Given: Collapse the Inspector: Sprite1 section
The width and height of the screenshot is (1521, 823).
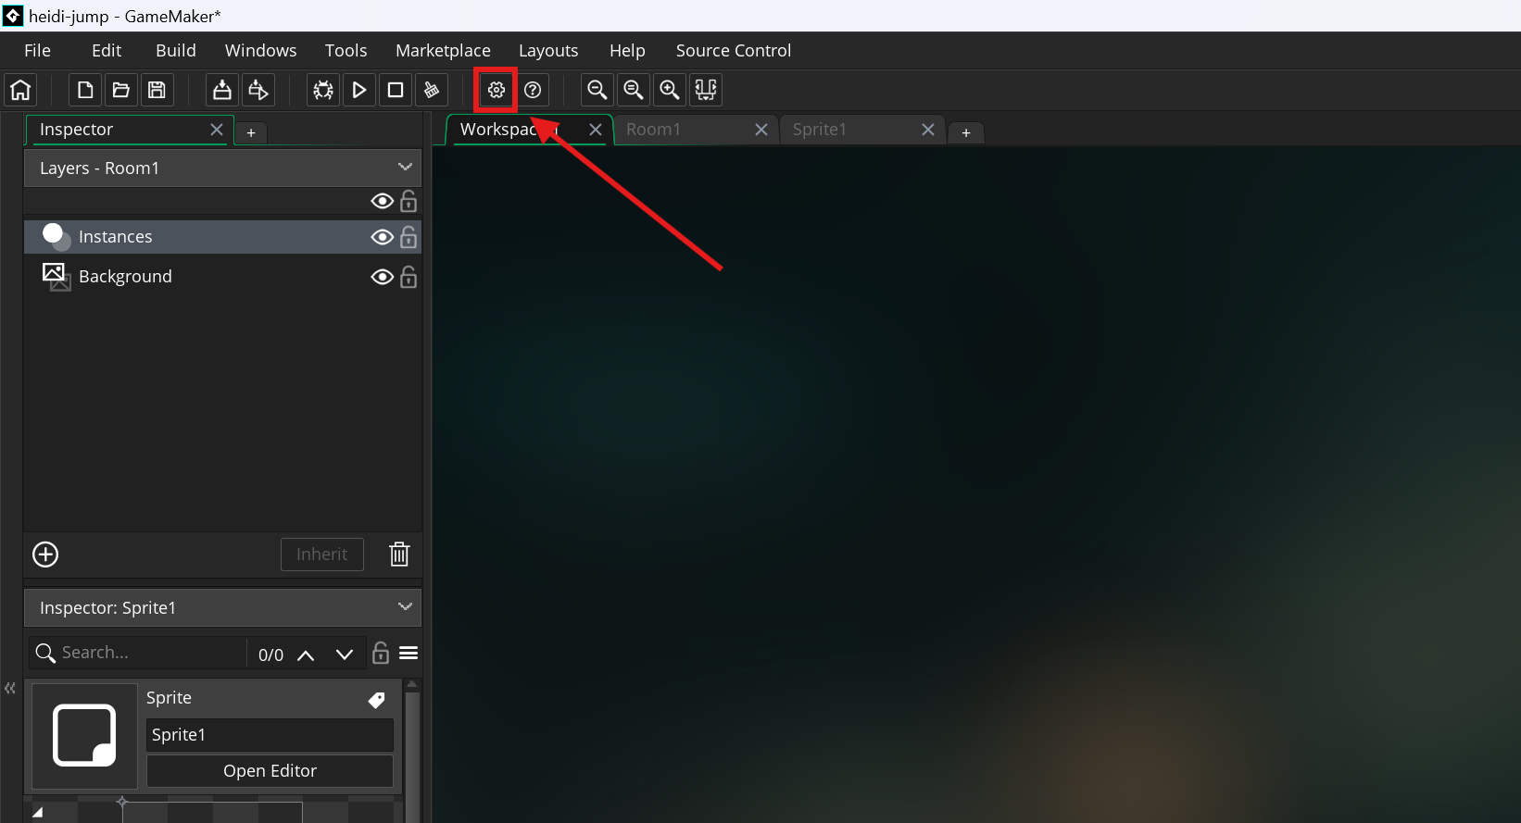Looking at the screenshot, I should 405,607.
